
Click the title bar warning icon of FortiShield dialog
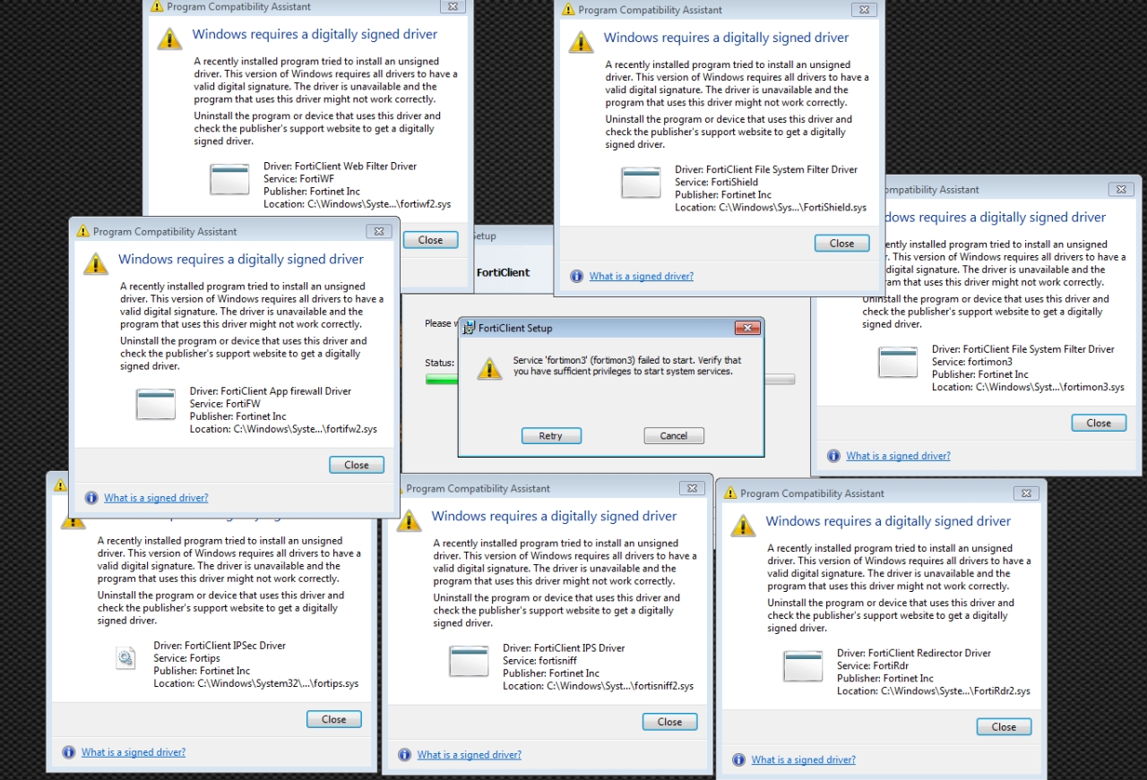pyautogui.click(x=568, y=10)
